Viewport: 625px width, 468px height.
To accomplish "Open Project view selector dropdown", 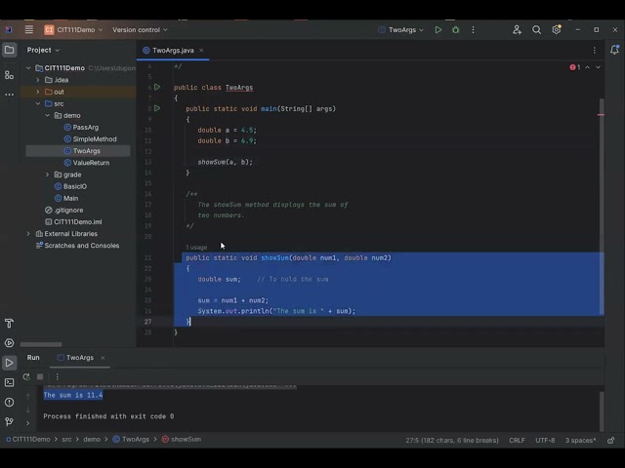I will click(43, 50).
